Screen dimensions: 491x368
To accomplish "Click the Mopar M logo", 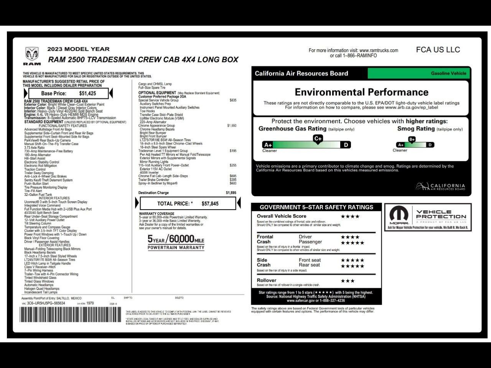I will coord(399,215).
